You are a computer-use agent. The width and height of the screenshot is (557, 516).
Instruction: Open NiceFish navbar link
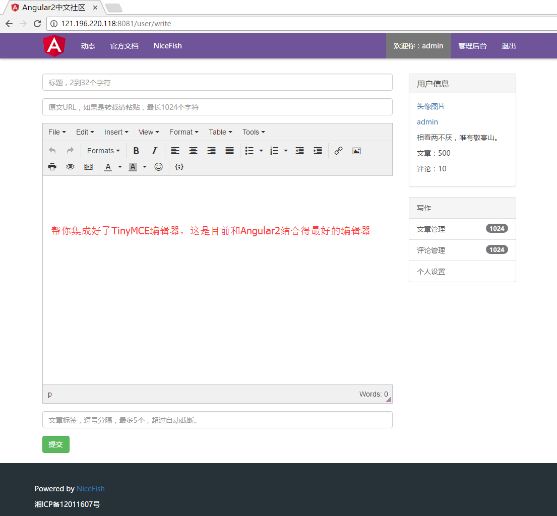(x=167, y=46)
